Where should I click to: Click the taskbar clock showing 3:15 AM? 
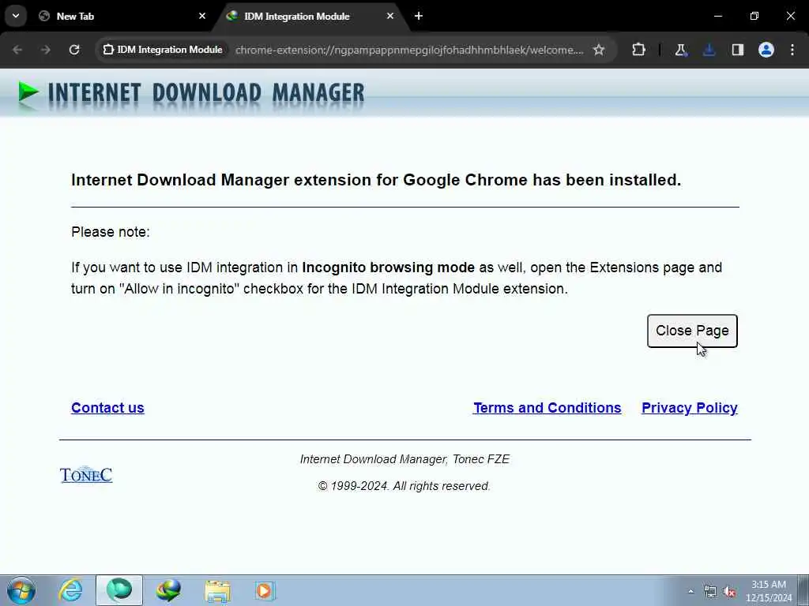(x=769, y=591)
